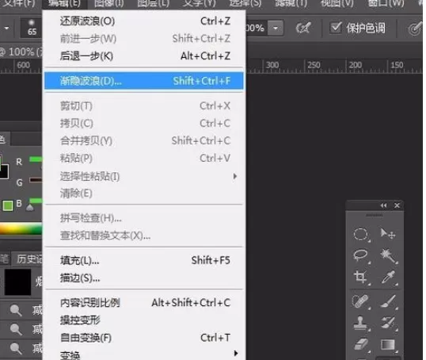Click the color spectrum ramp bar
Image resolution: width=426 pixels, height=360 pixels.
pos(21,229)
